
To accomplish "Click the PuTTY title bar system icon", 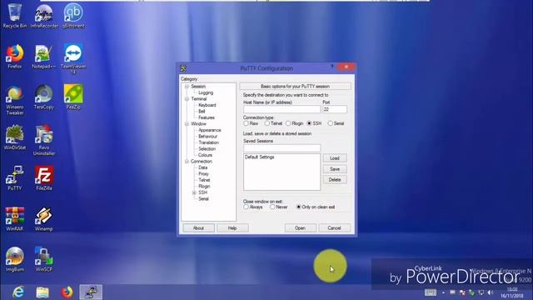I will (183, 68).
